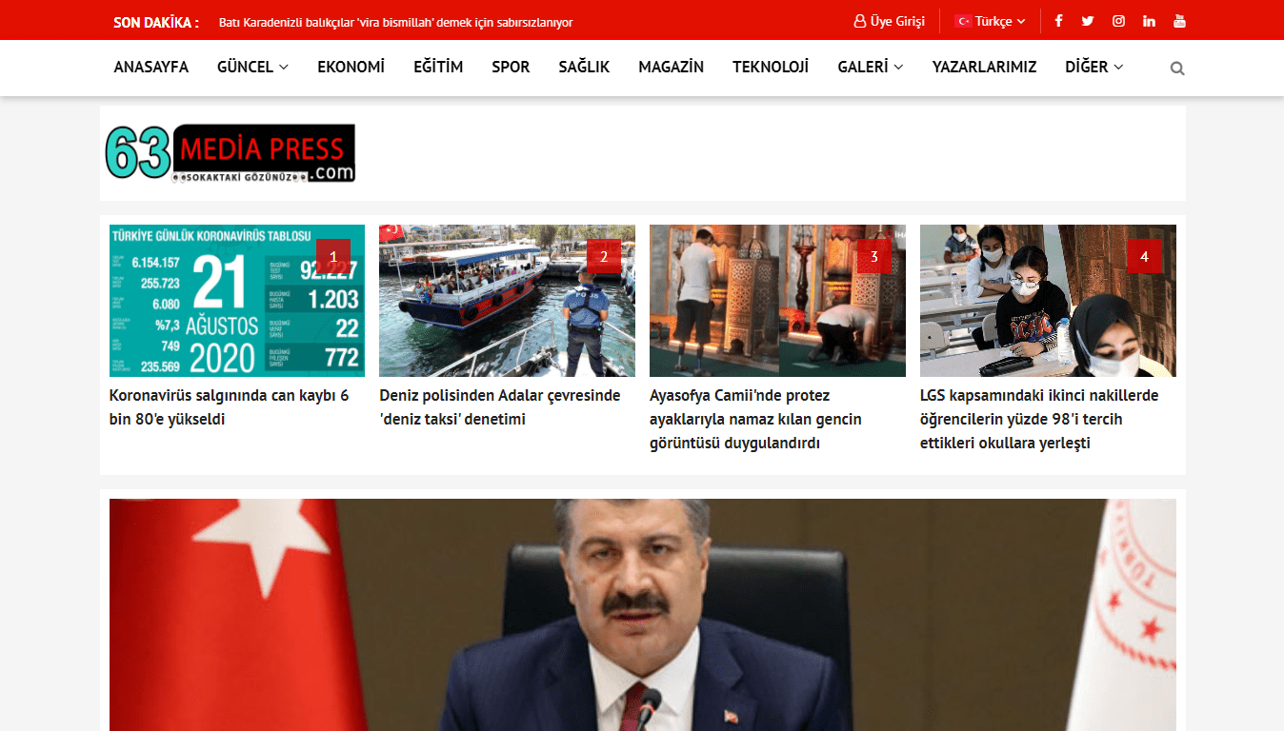
Task: Open the LGS students thumbnail
Action: click(1048, 301)
